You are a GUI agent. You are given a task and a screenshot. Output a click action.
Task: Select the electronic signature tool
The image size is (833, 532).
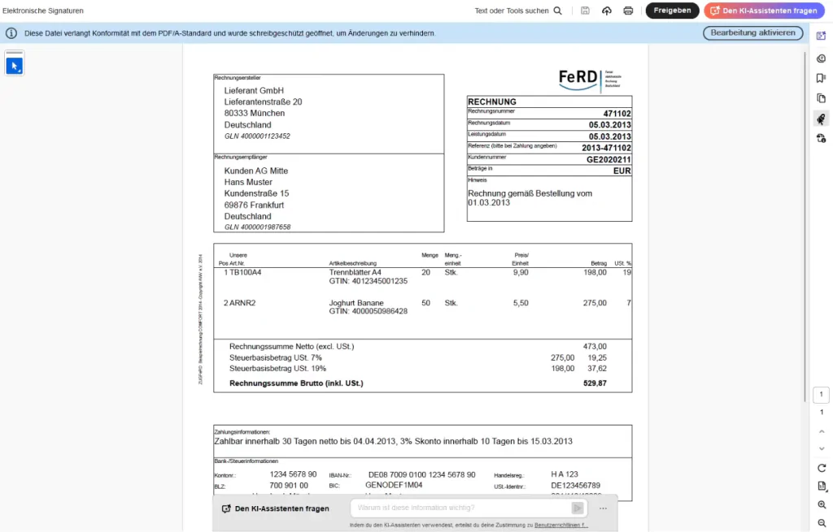pos(821,119)
